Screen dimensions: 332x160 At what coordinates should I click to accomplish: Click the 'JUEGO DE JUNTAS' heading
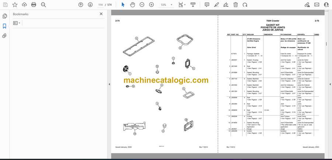pyautogui.click(x=273, y=30)
